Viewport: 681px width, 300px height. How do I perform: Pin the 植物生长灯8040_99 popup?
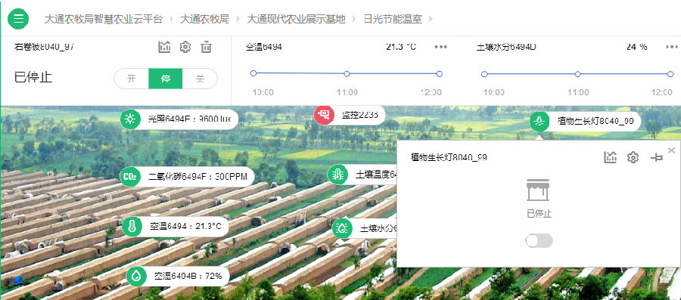coord(656,158)
